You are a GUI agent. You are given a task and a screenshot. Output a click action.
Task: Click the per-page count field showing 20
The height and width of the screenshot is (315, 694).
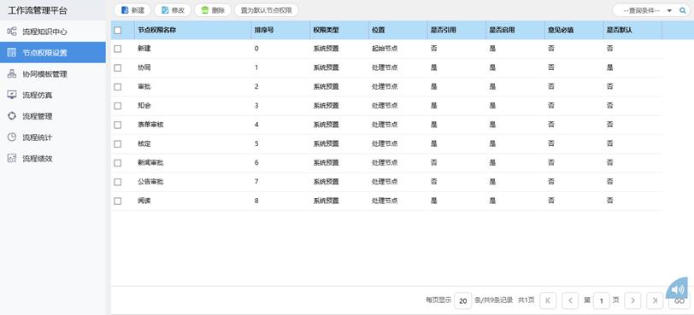(x=463, y=300)
